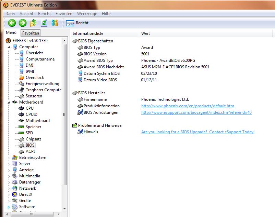Select the Betriebssystem Windows flag icon
275x217 pixels.
[x=15, y=158]
